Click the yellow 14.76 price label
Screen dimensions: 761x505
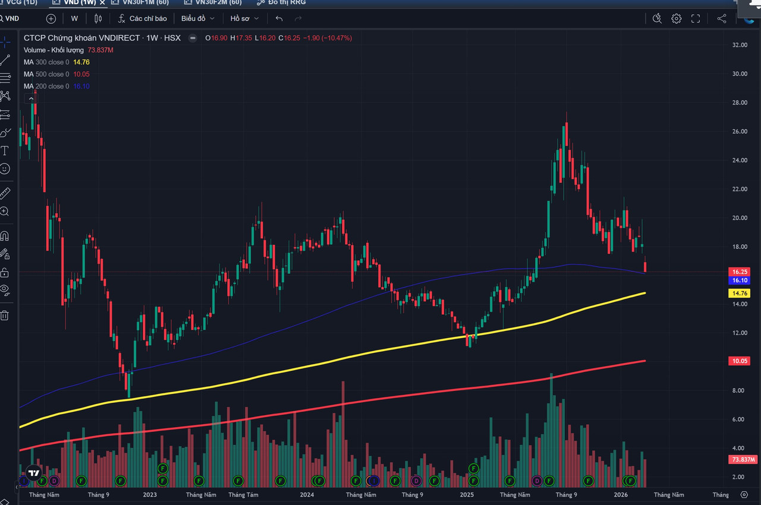click(740, 293)
